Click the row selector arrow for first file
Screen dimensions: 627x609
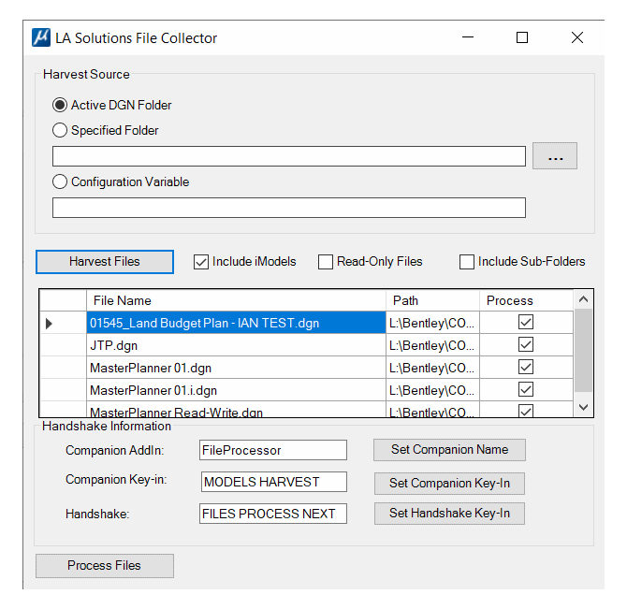click(x=49, y=324)
